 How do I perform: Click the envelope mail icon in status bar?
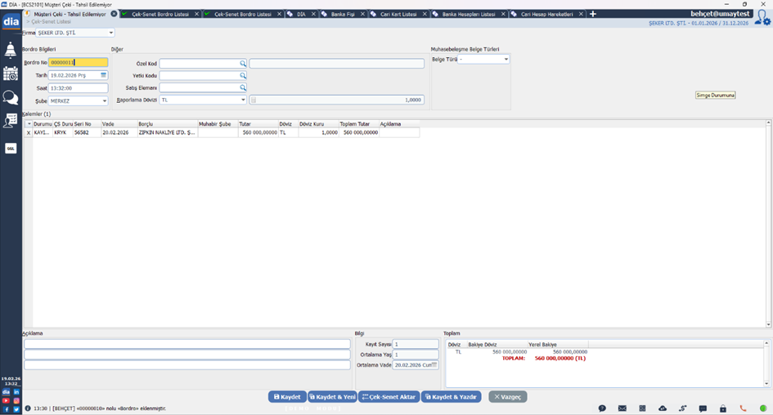pos(622,408)
